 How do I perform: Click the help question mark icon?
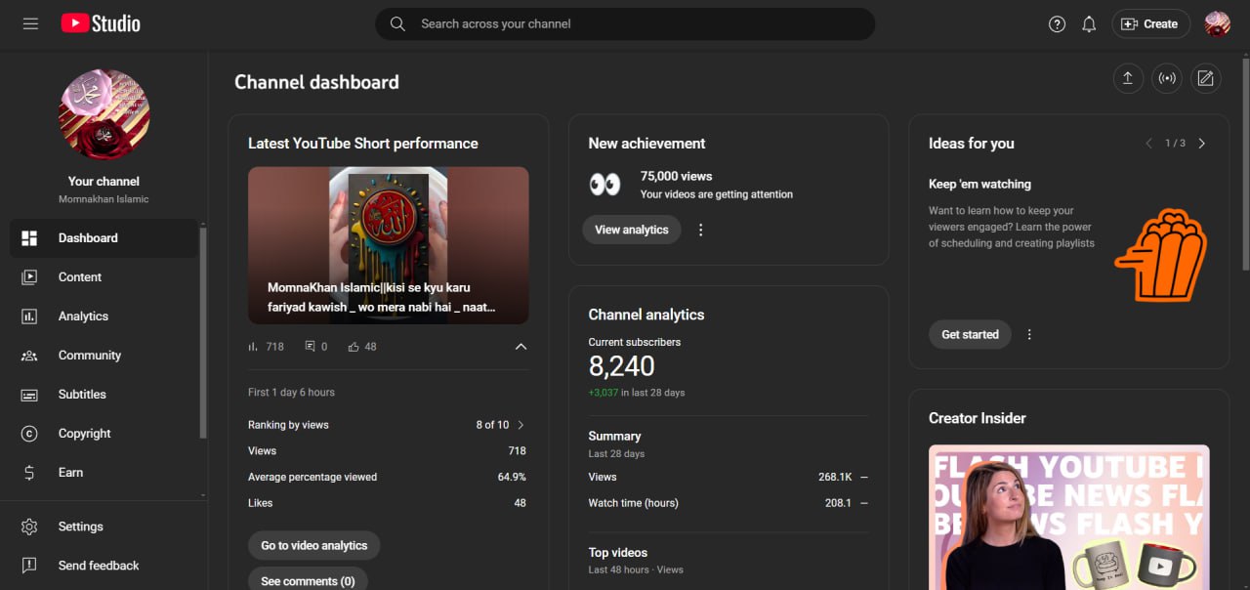(1057, 24)
